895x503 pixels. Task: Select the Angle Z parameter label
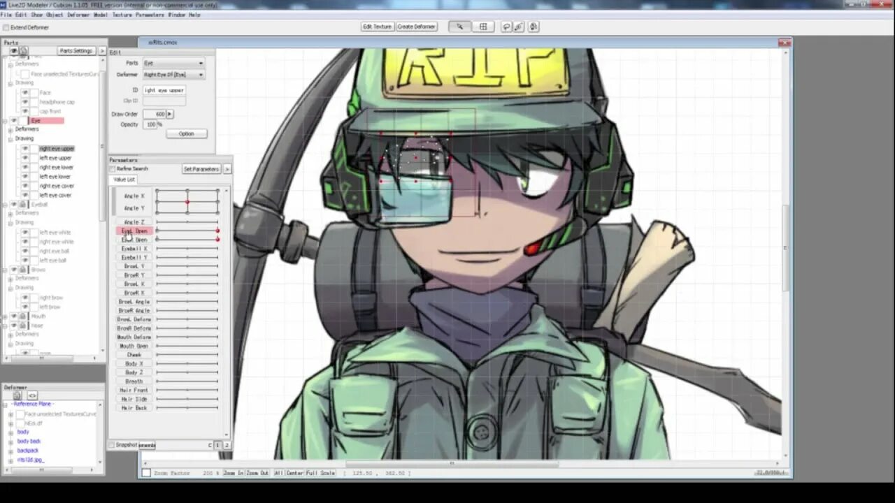134,221
